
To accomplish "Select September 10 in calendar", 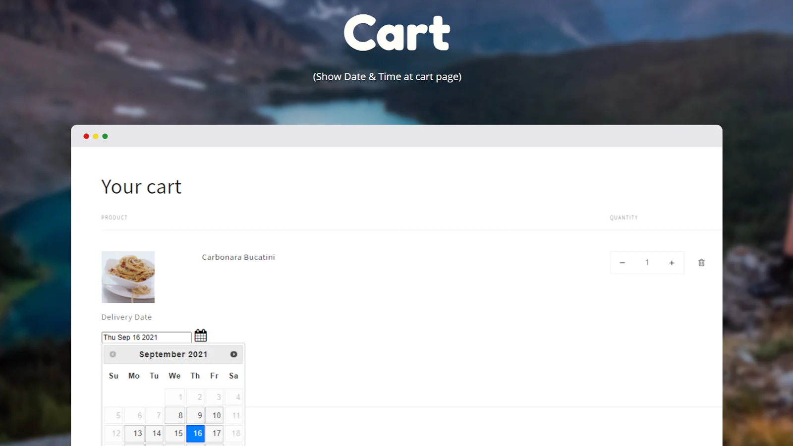I will [215, 415].
